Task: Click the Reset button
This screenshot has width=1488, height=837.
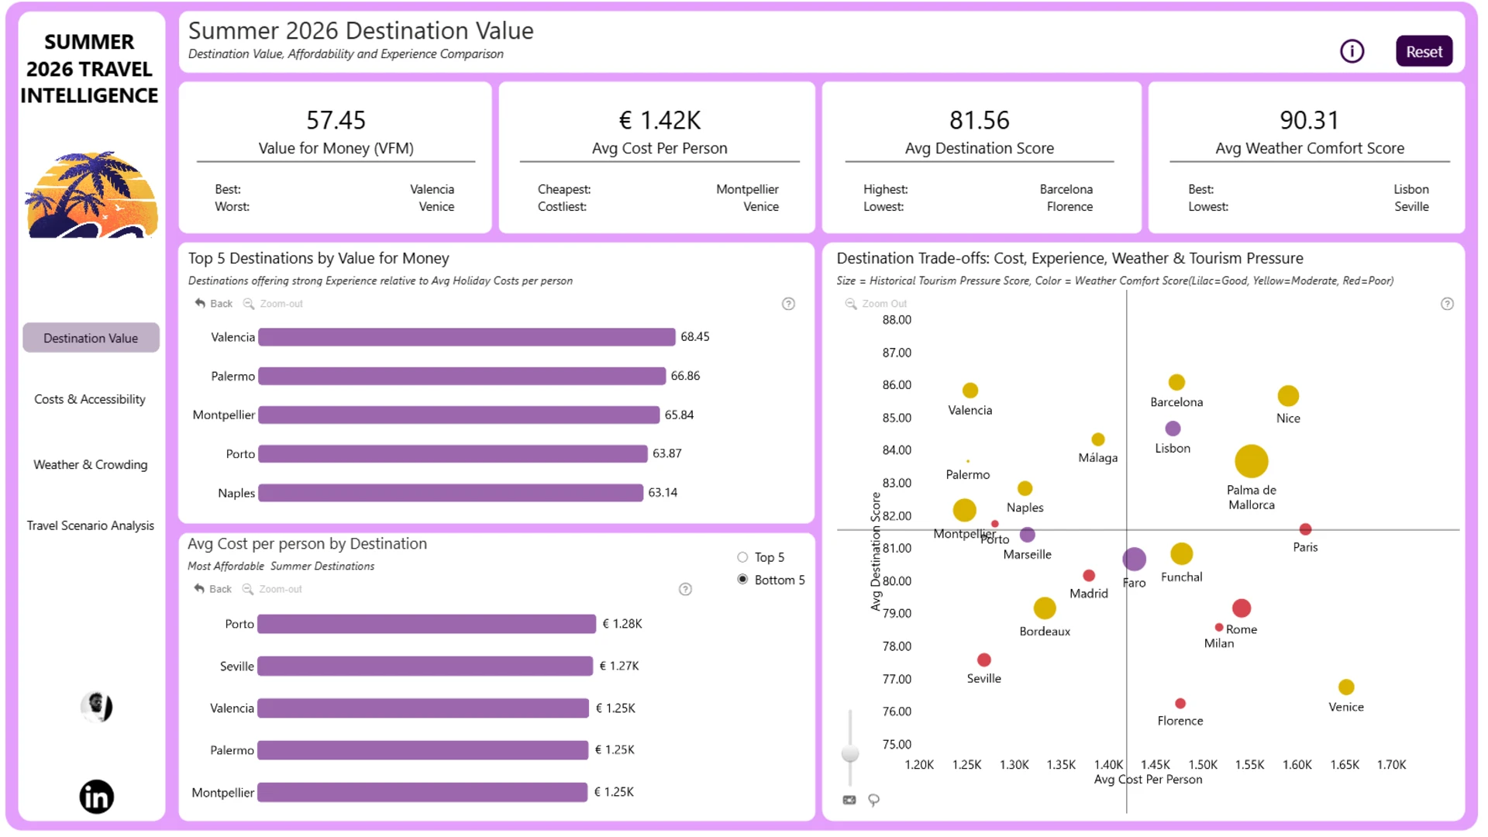Action: tap(1424, 51)
